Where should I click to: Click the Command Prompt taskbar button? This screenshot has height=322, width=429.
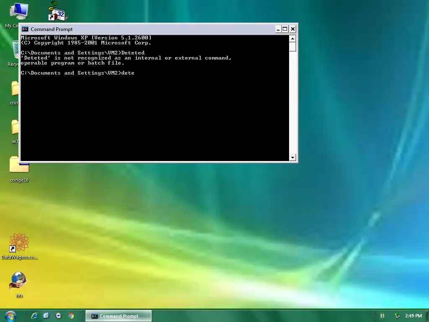pos(119,316)
